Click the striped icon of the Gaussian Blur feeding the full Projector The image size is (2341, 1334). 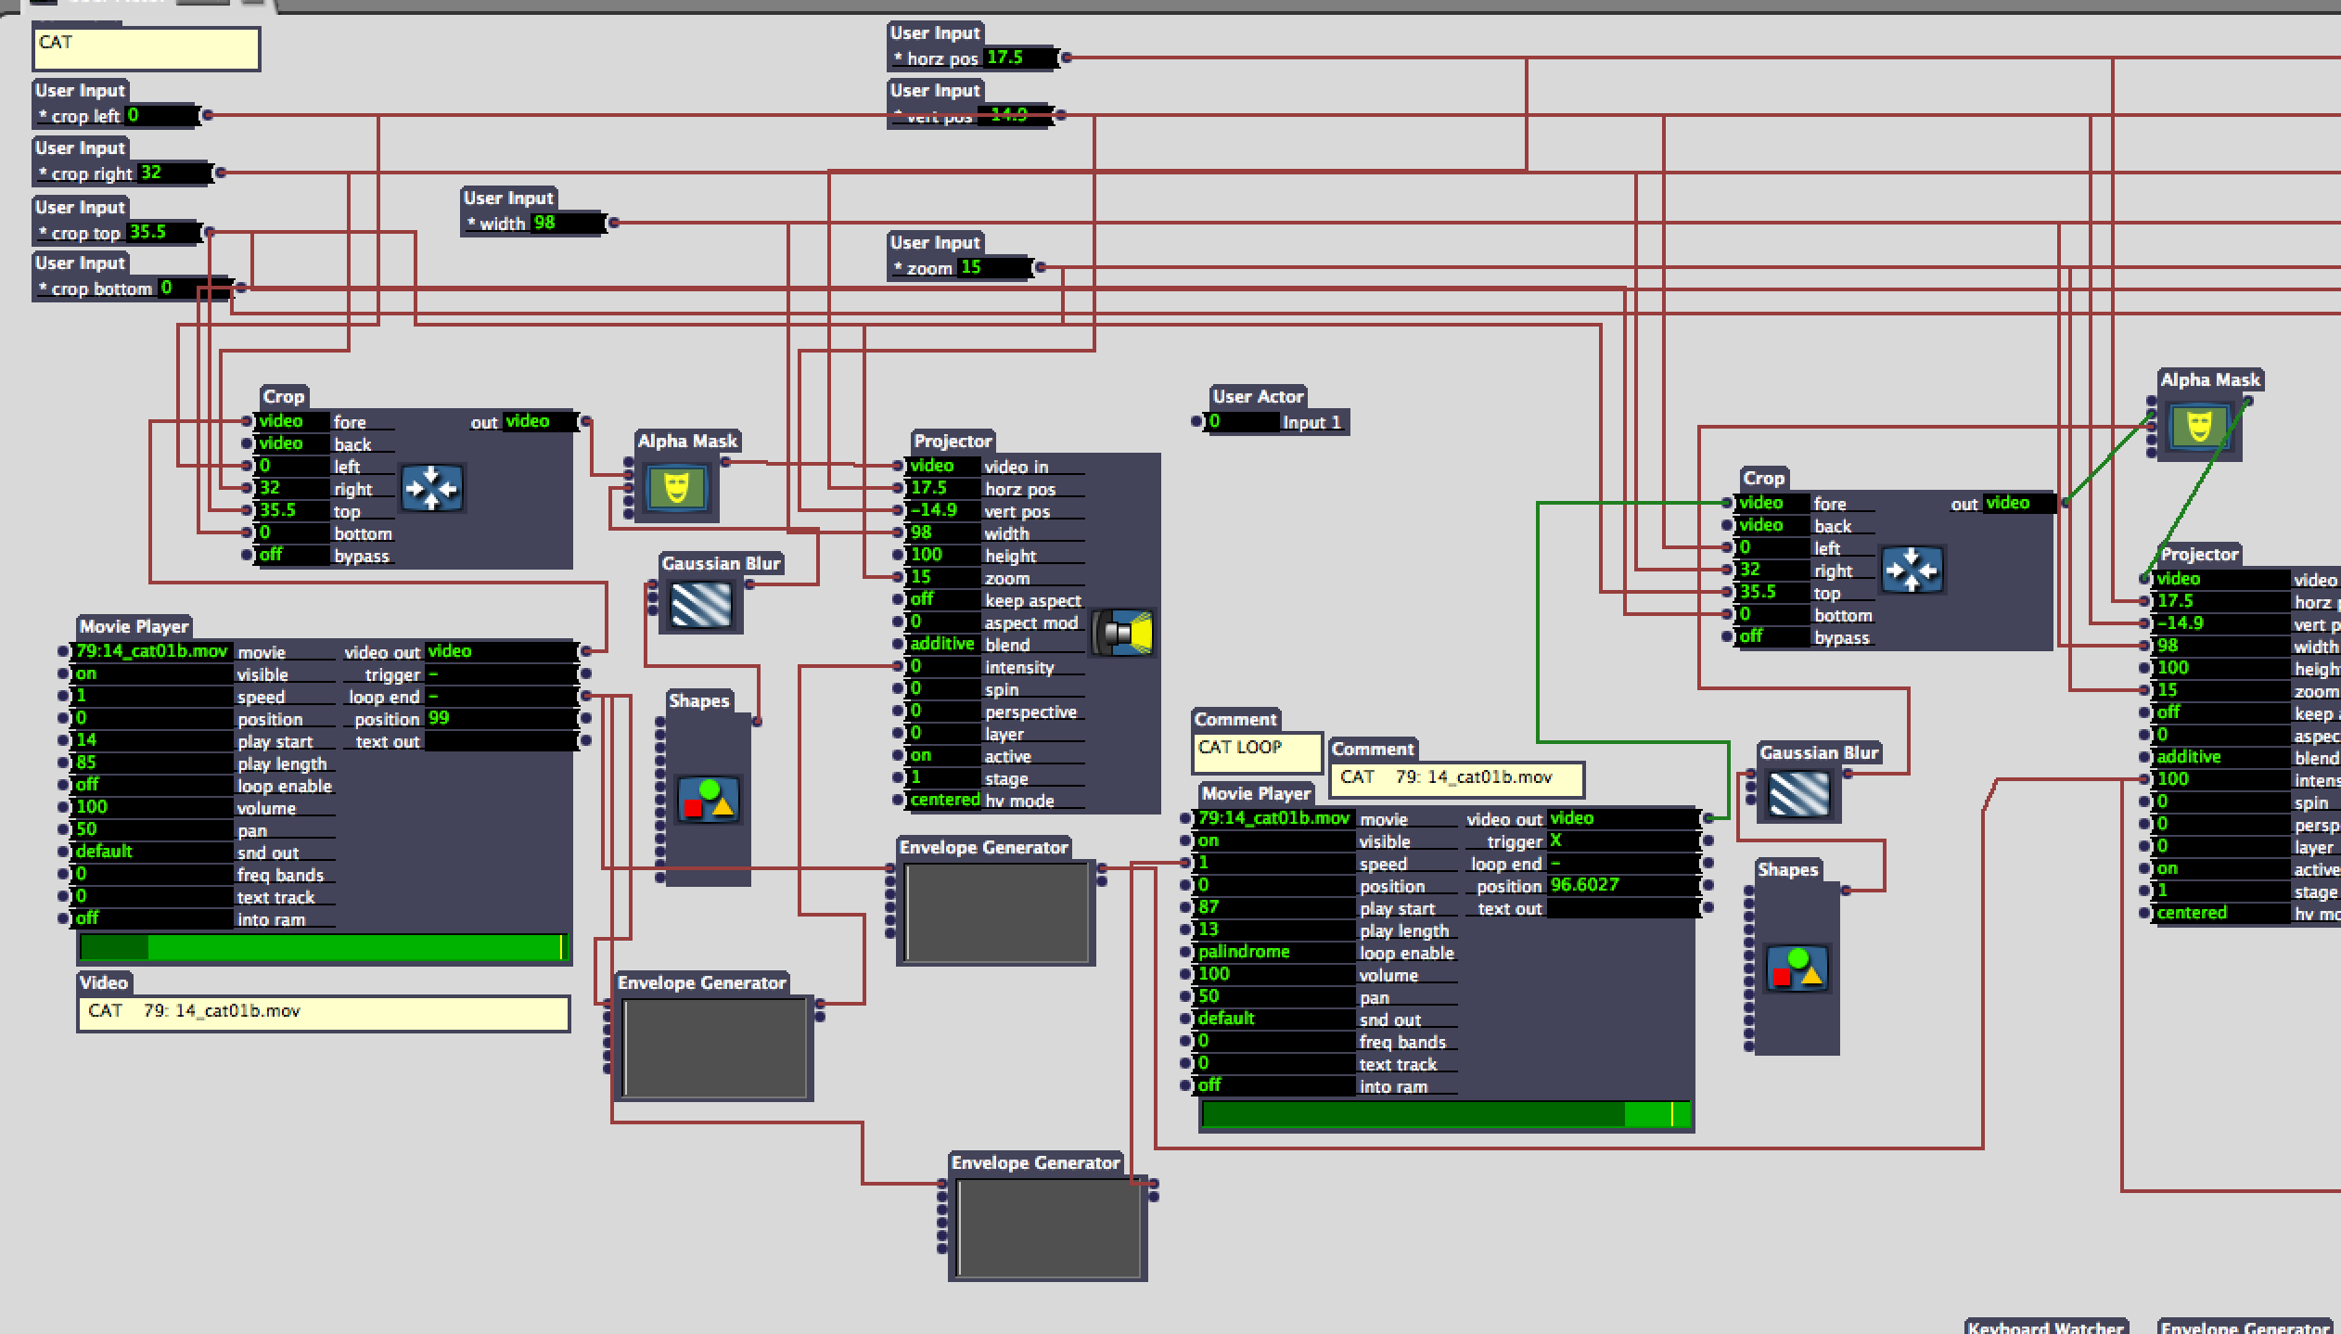[x=701, y=605]
